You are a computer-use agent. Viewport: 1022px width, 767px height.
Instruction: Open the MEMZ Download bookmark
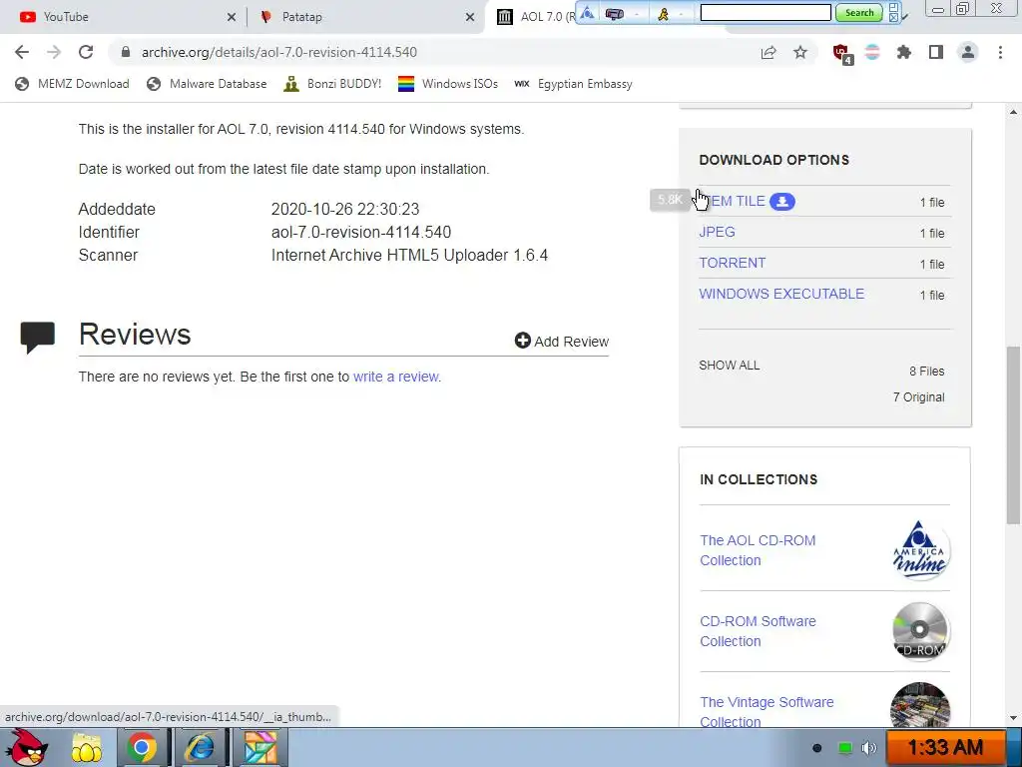(x=72, y=84)
